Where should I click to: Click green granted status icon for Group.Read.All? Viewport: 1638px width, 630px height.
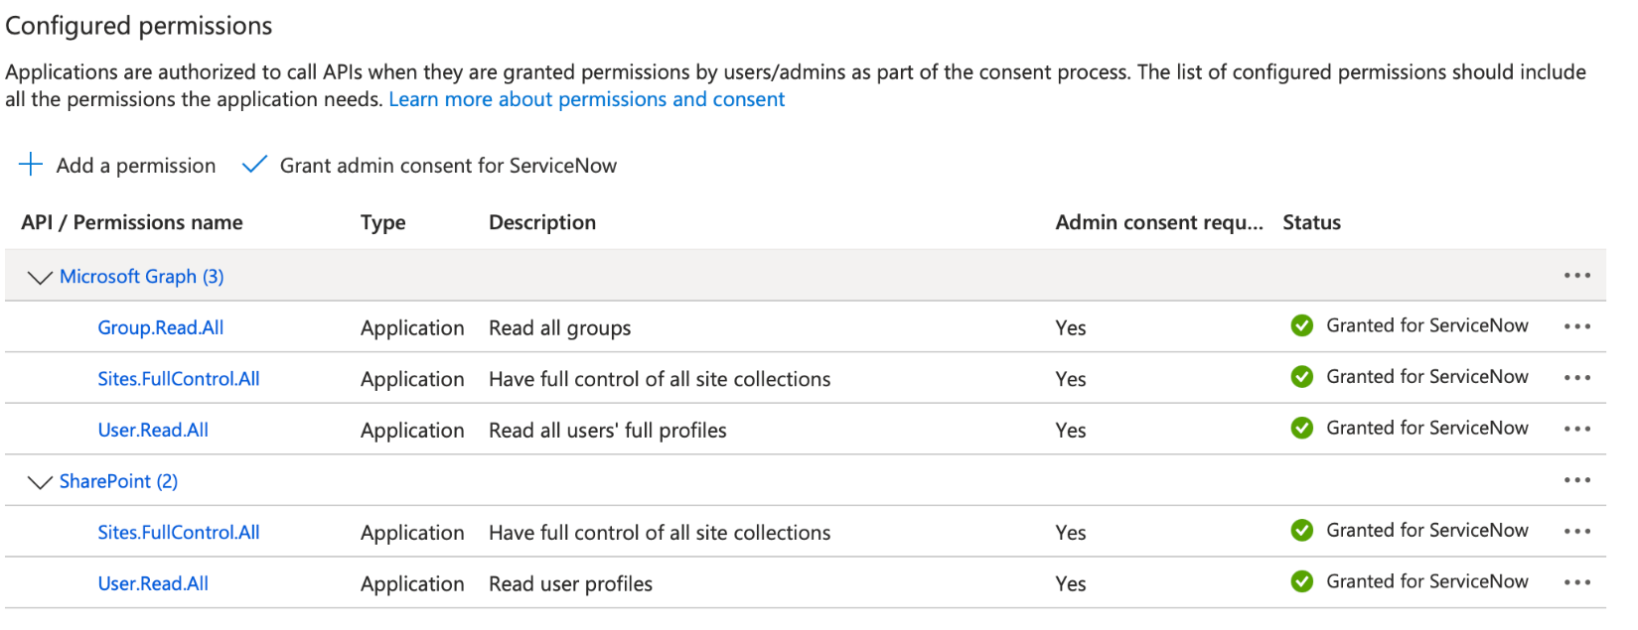pos(1301,325)
